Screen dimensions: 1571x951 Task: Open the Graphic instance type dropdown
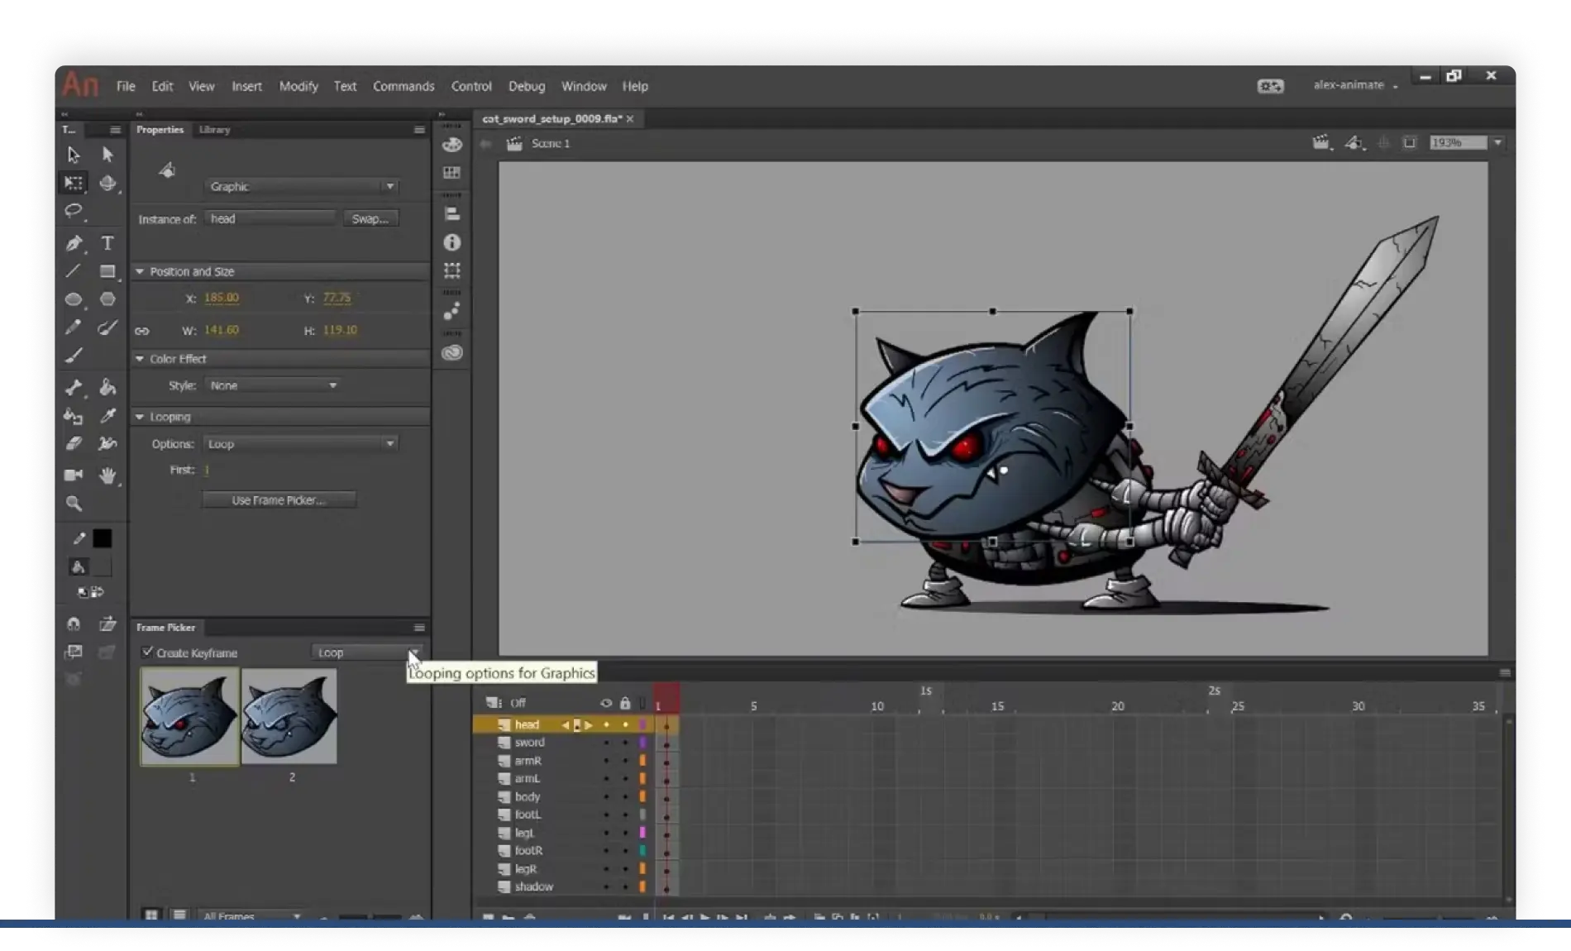(302, 187)
